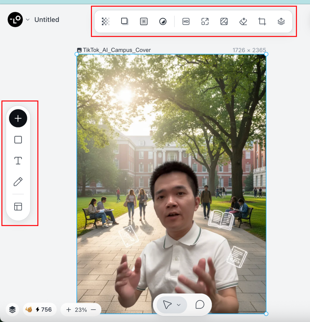Viewport: 310px width, 322px height.
Task: Click the checkerboard remove background icon
Action: pyautogui.click(x=106, y=22)
